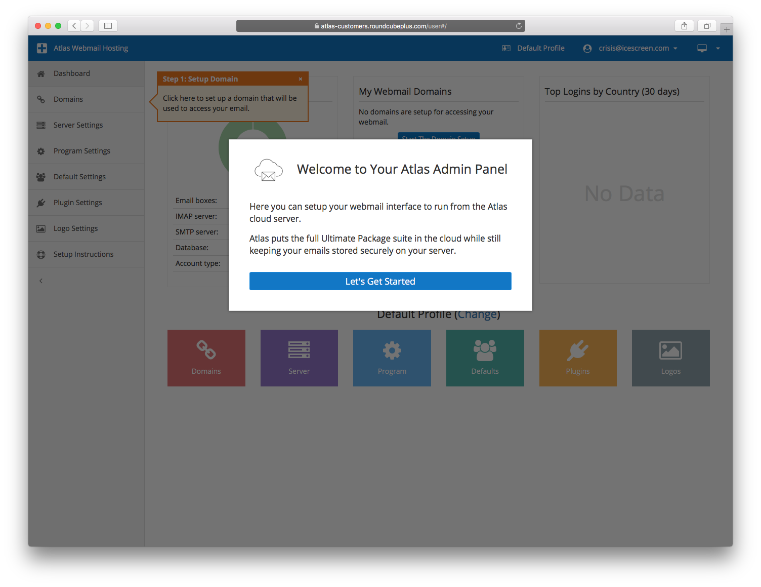
Task: Click the Database label
Action: [192, 248]
